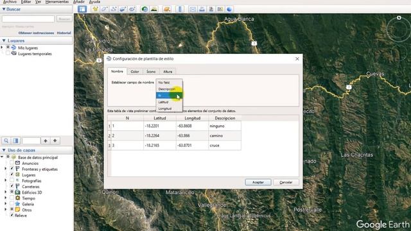Uncheck the Carreteras layer checkbox
This screenshot has width=411, height=231.
click(12, 186)
